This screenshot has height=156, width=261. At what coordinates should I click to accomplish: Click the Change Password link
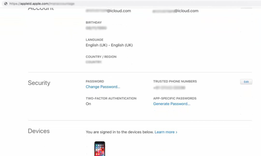(103, 87)
